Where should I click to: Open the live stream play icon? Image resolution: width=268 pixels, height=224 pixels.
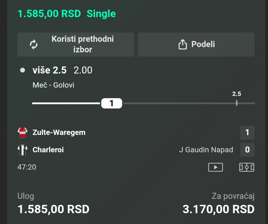[215, 167]
